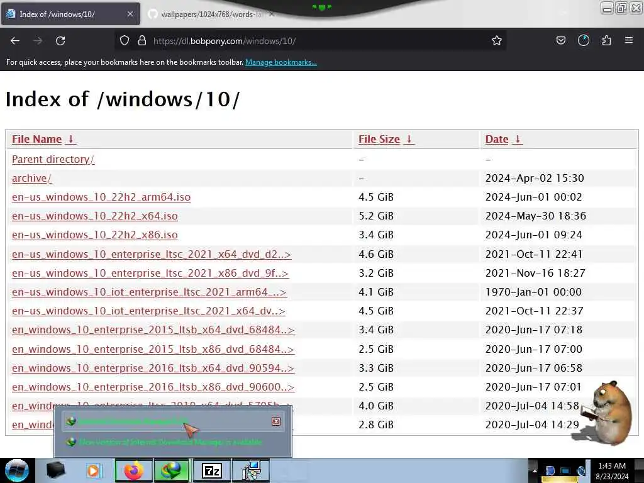Open the Windows Start button
The width and height of the screenshot is (644, 483).
coord(17,470)
